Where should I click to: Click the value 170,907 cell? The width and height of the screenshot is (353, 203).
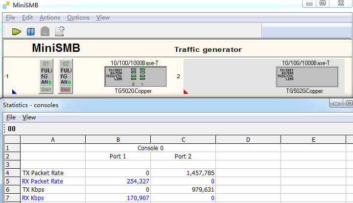pos(118,198)
